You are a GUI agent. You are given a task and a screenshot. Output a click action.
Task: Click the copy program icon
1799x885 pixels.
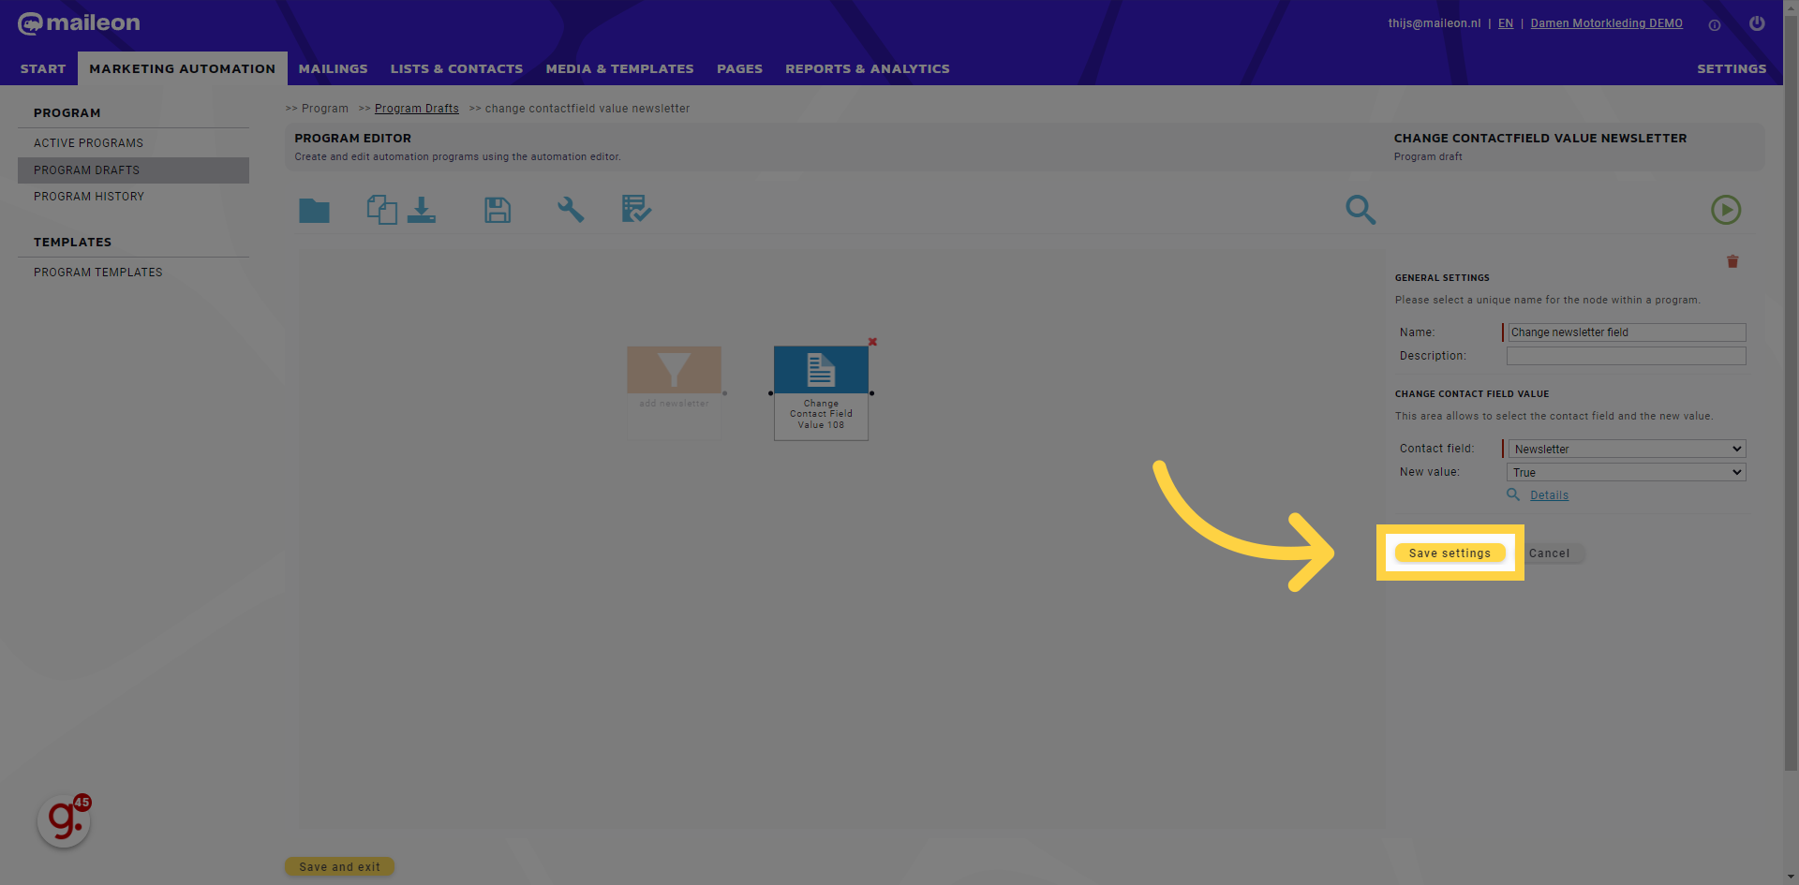click(381, 210)
